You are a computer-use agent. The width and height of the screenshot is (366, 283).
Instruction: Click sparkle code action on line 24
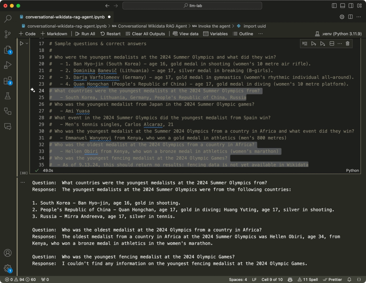(33, 90)
